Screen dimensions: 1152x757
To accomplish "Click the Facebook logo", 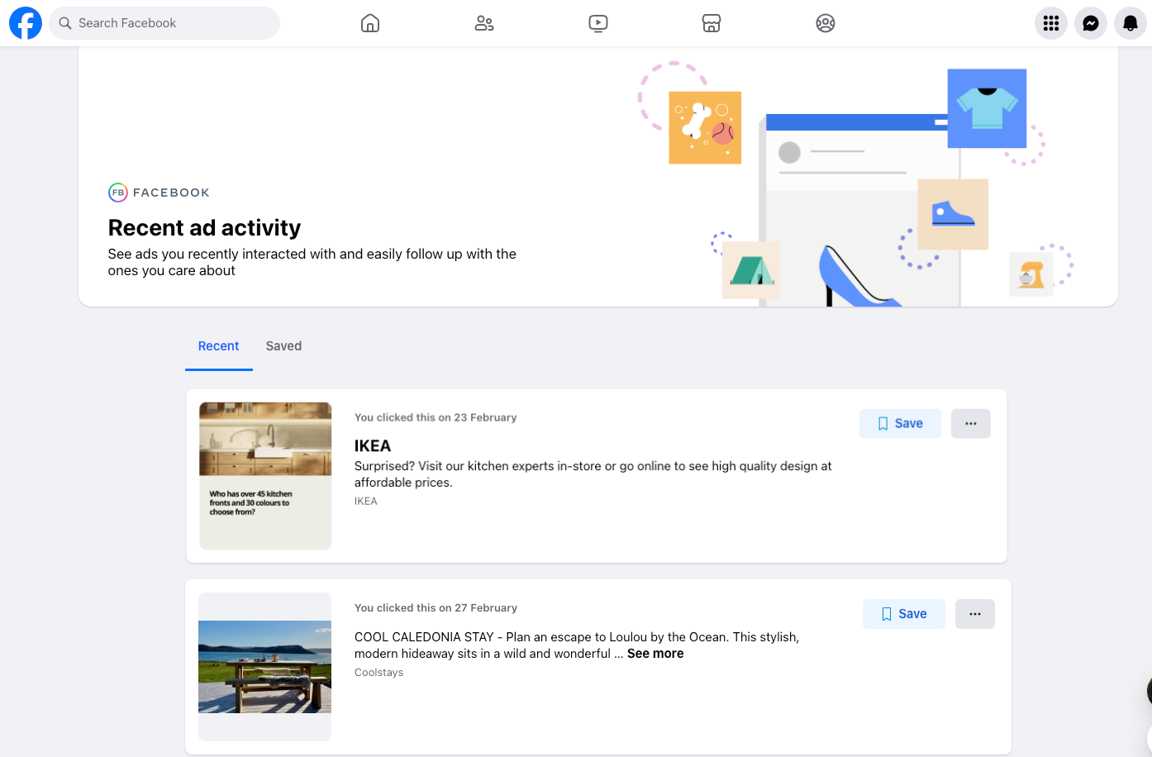I will (x=26, y=23).
